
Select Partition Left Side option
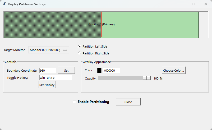point(79,46)
